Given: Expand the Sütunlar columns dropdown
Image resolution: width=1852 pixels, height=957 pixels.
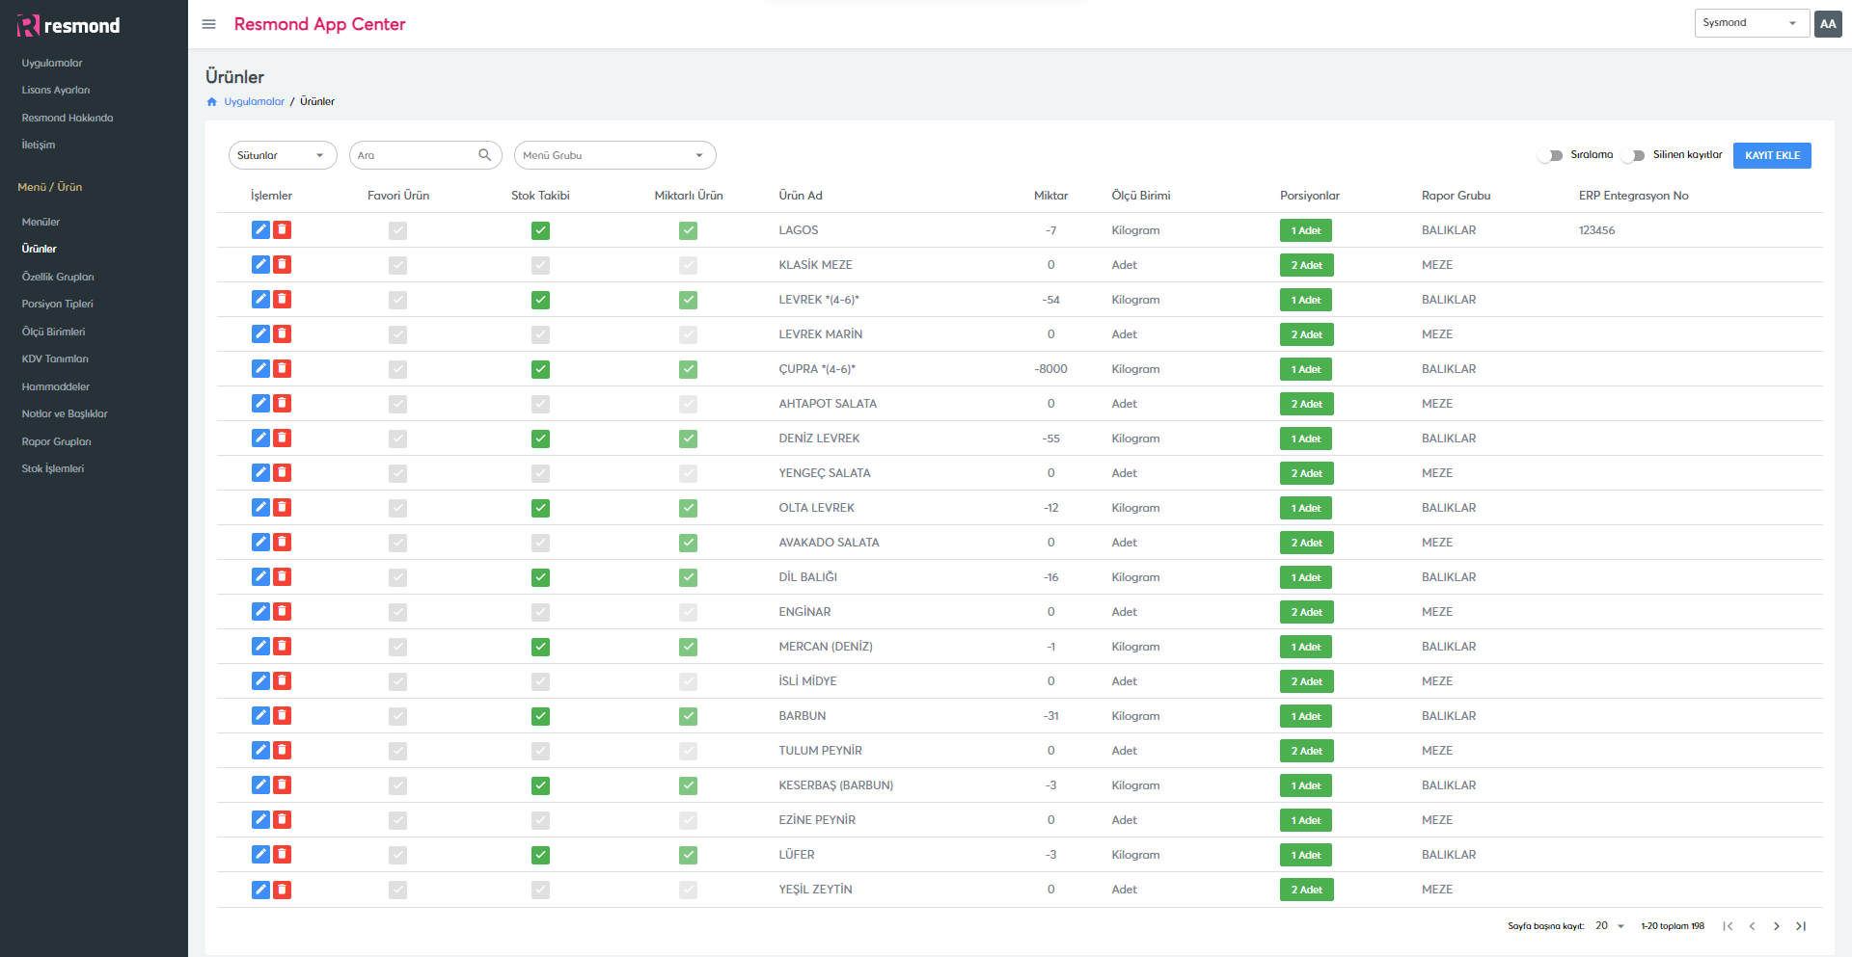Looking at the screenshot, I should (x=282, y=155).
